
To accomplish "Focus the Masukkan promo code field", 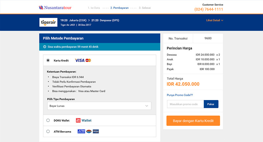I will point(185,104).
